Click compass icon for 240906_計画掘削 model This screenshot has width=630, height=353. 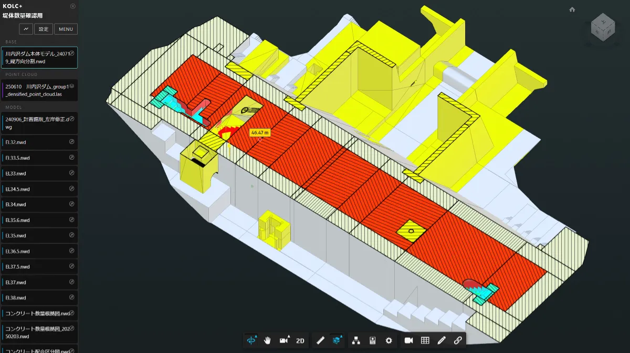tap(72, 119)
